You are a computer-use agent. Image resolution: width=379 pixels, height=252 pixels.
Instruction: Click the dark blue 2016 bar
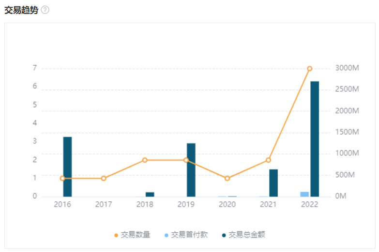67,167
